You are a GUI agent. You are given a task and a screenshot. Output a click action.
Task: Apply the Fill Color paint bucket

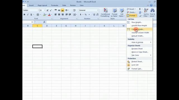44,14
